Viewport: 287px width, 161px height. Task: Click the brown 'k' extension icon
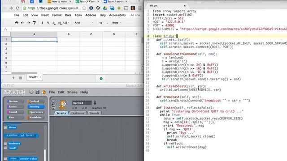click(133, 8)
